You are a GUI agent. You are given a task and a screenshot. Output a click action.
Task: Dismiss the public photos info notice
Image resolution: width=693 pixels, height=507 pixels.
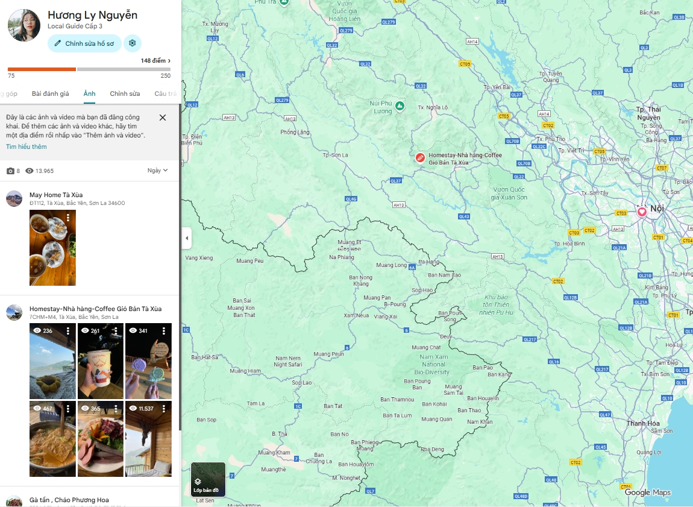point(163,118)
